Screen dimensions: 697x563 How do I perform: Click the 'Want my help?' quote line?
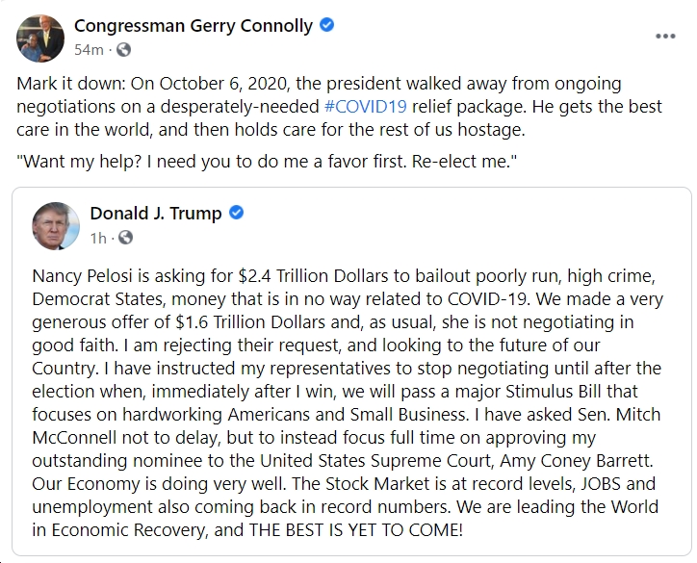[x=267, y=162]
